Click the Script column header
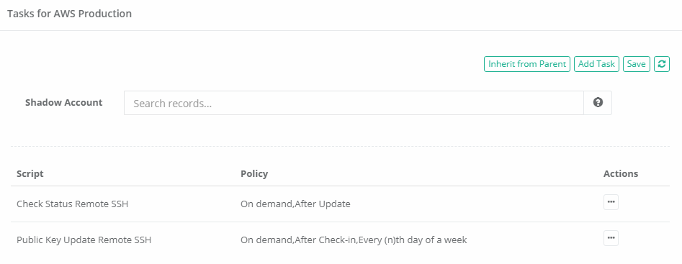The width and height of the screenshot is (682, 264). coord(30,173)
